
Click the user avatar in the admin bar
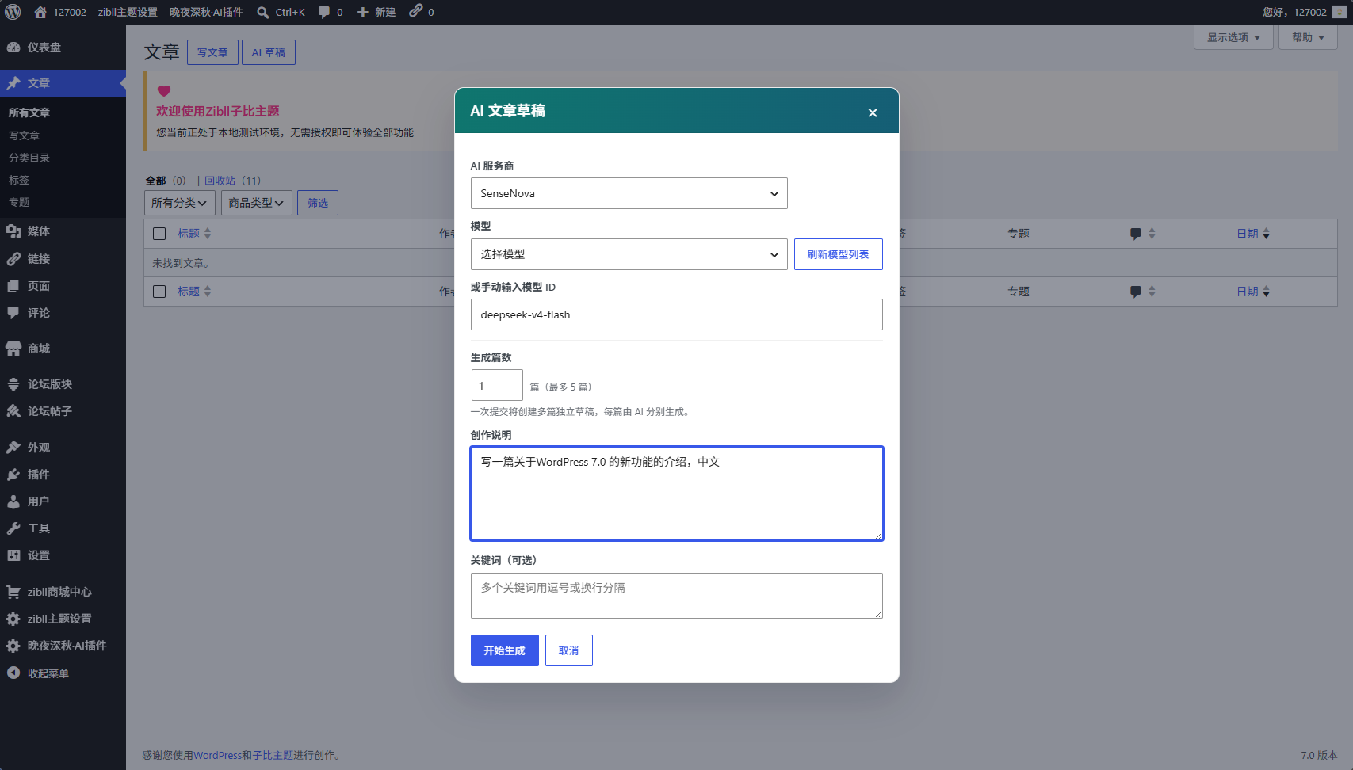click(x=1340, y=12)
